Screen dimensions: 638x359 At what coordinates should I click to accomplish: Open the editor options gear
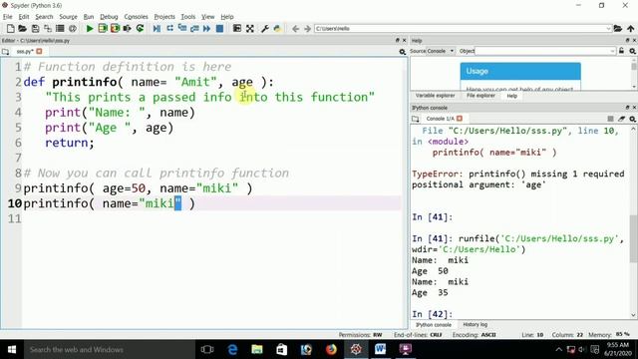coord(403,52)
